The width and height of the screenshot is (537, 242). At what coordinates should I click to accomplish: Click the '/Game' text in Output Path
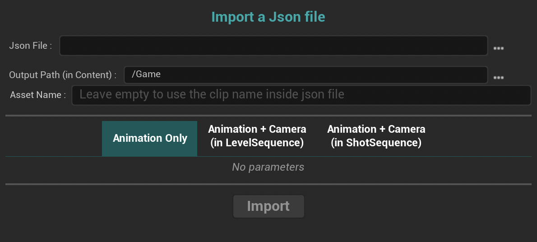(x=146, y=74)
